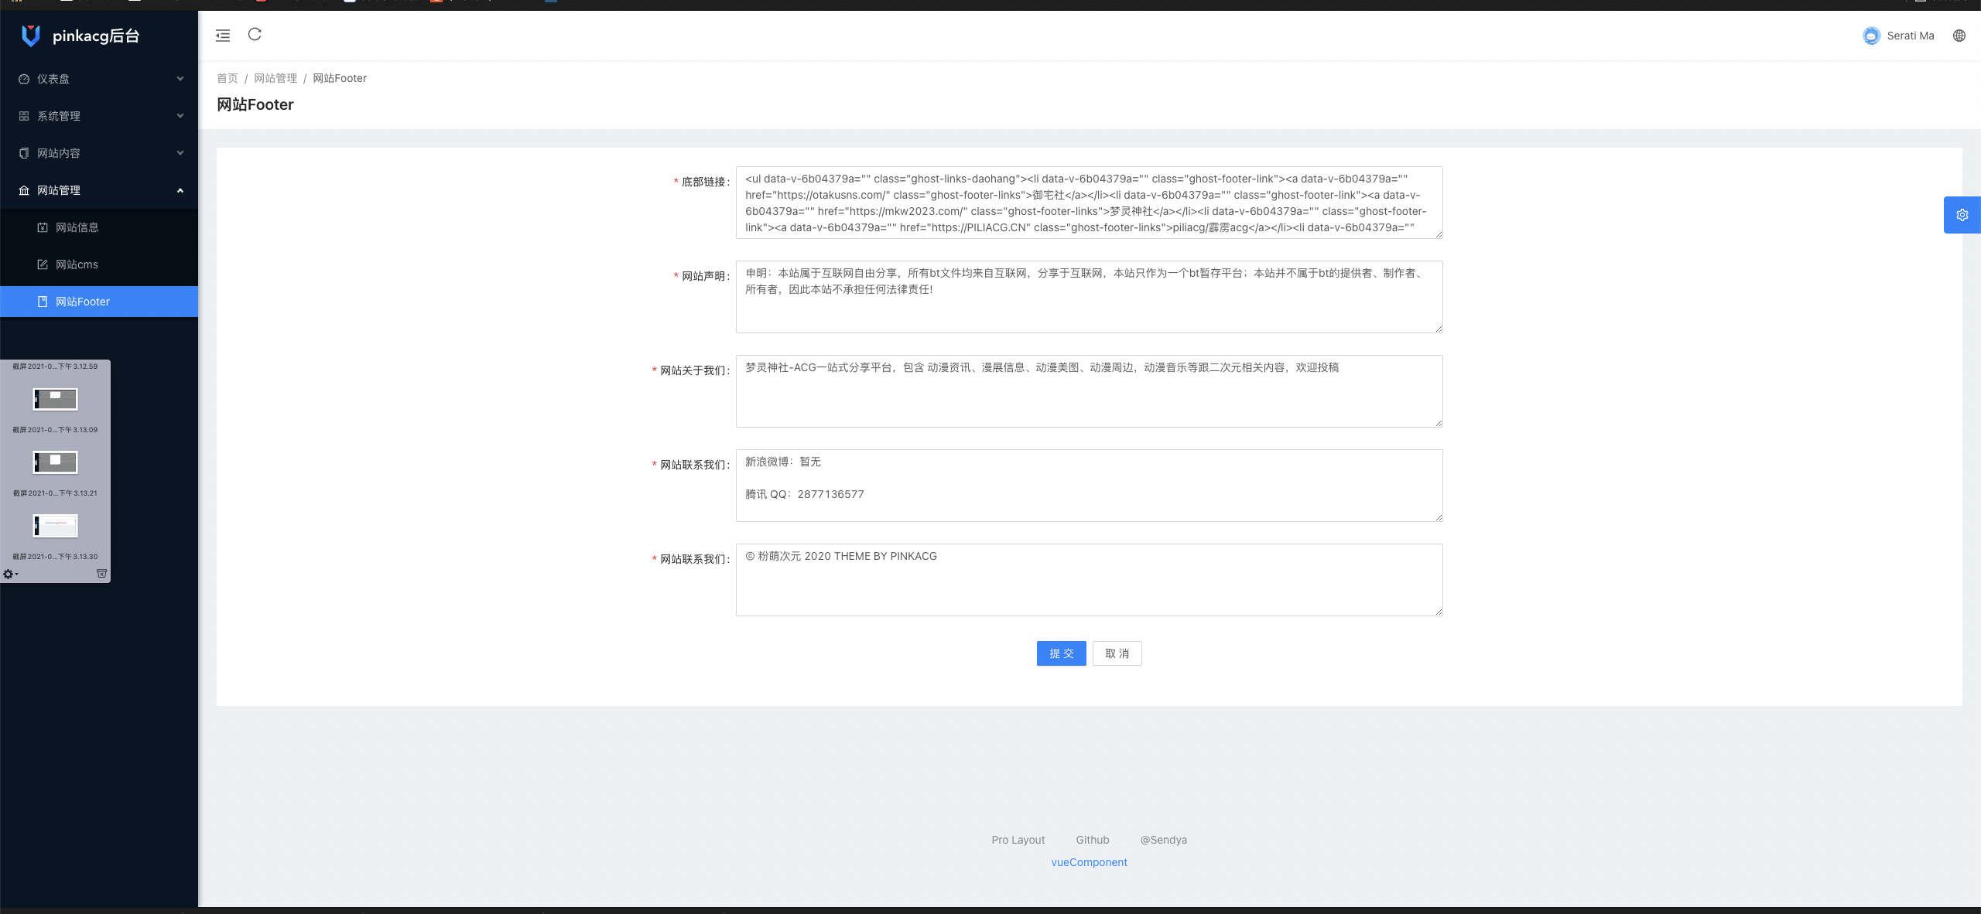Viewport: 1981px width, 914px height.
Task: Open the 网站cms menu item
Action: [77, 264]
